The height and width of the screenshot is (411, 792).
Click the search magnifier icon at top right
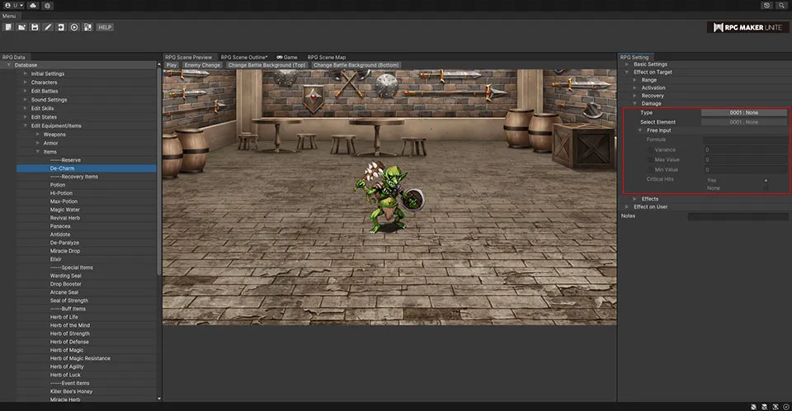click(780, 5)
